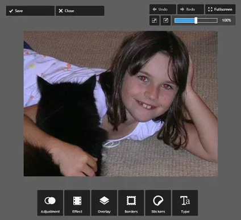Open the Adjustment tools panel
Screen dimensions: 241x220
pos(50,203)
